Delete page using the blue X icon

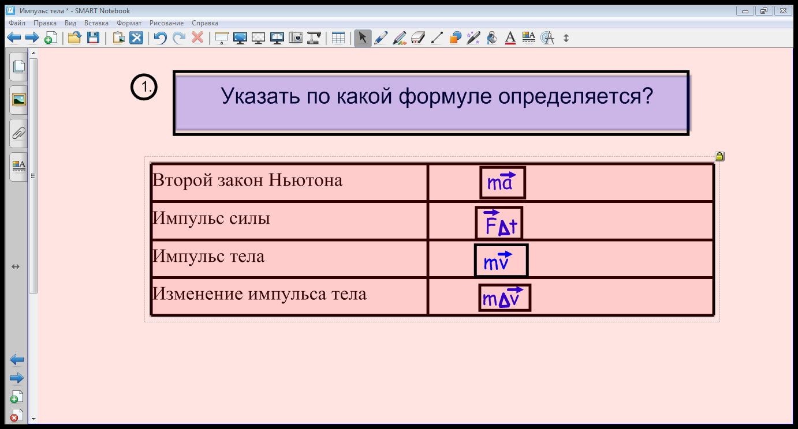136,38
